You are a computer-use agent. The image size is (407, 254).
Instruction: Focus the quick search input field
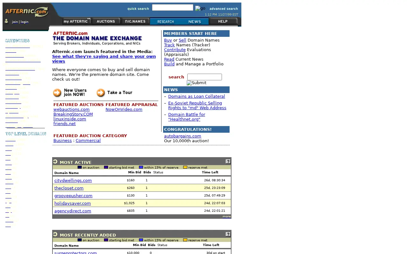[x=173, y=7]
